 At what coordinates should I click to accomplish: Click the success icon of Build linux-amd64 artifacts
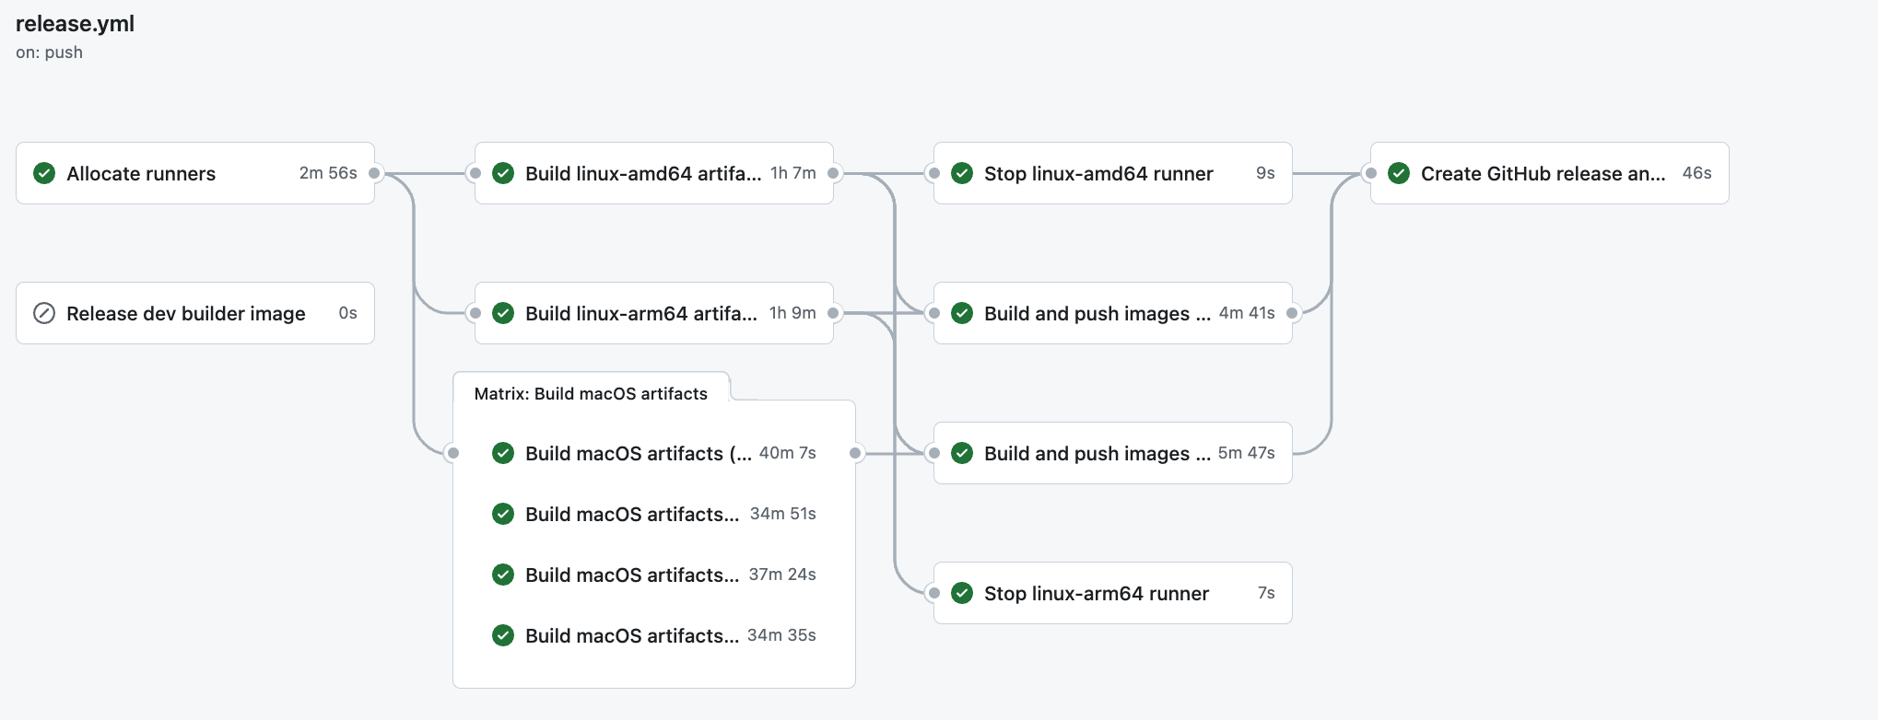[x=503, y=173]
